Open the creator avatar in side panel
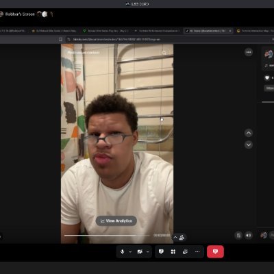This screenshot has height=274, width=274. pyautogui.click(x=269, y=54)
